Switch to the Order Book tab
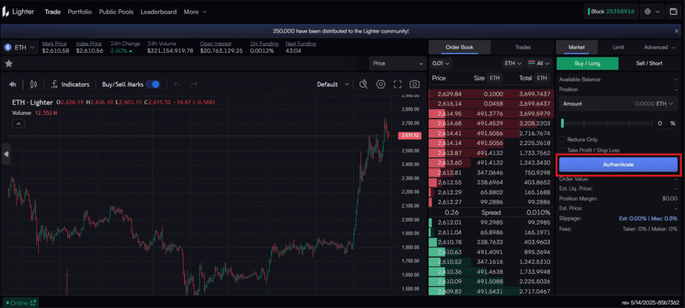Image resolution: width=685 pixels, height=308 pixels. 459,47
